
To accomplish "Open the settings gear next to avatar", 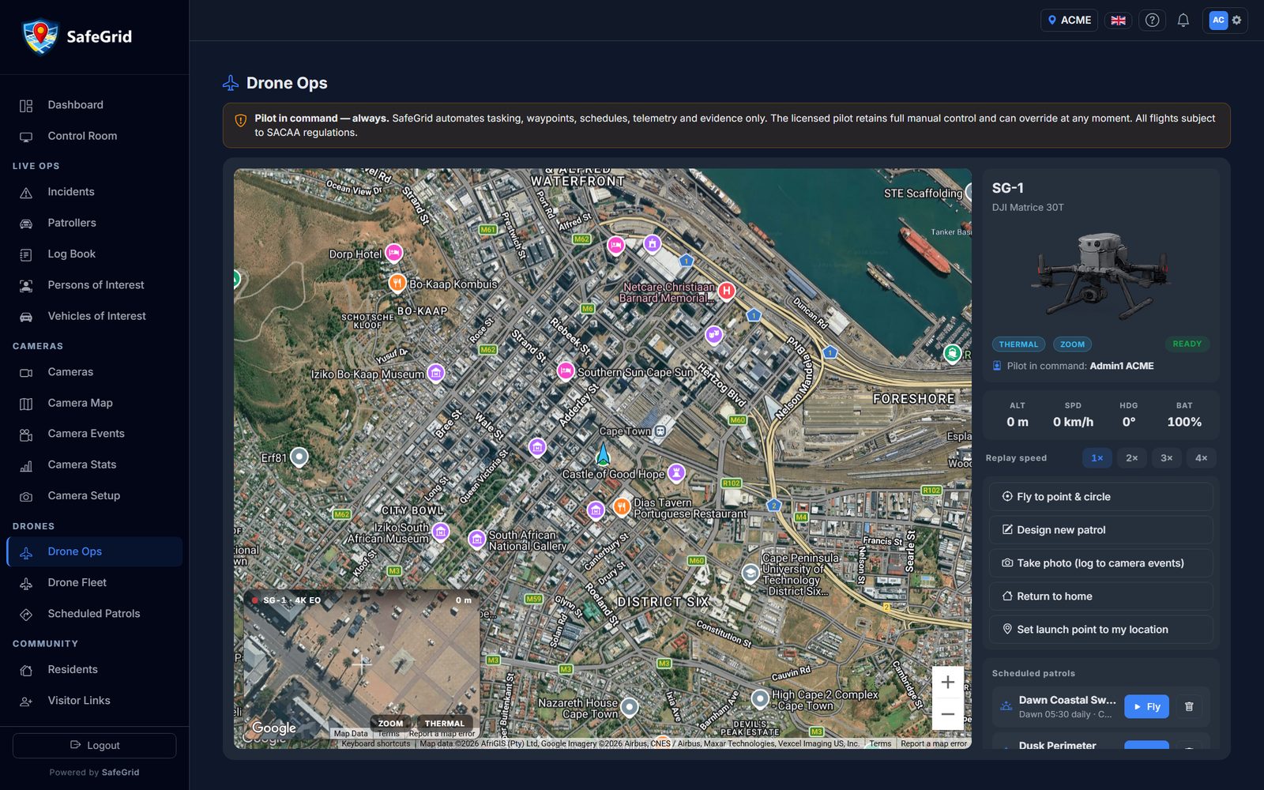I will (1237, 21).
